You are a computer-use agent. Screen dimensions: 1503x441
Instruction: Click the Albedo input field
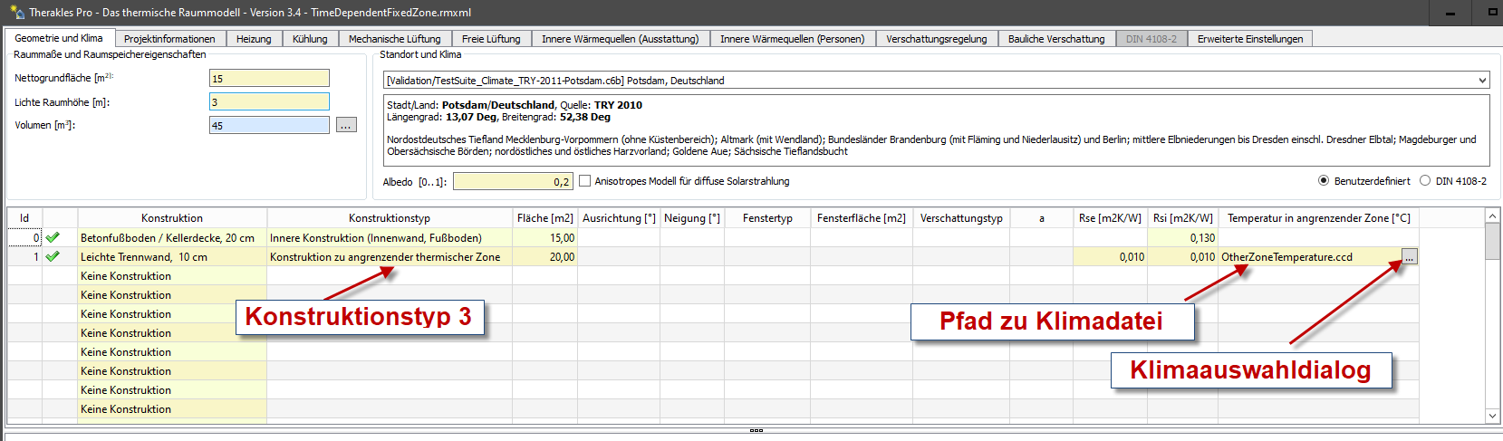tap(513, 181)
